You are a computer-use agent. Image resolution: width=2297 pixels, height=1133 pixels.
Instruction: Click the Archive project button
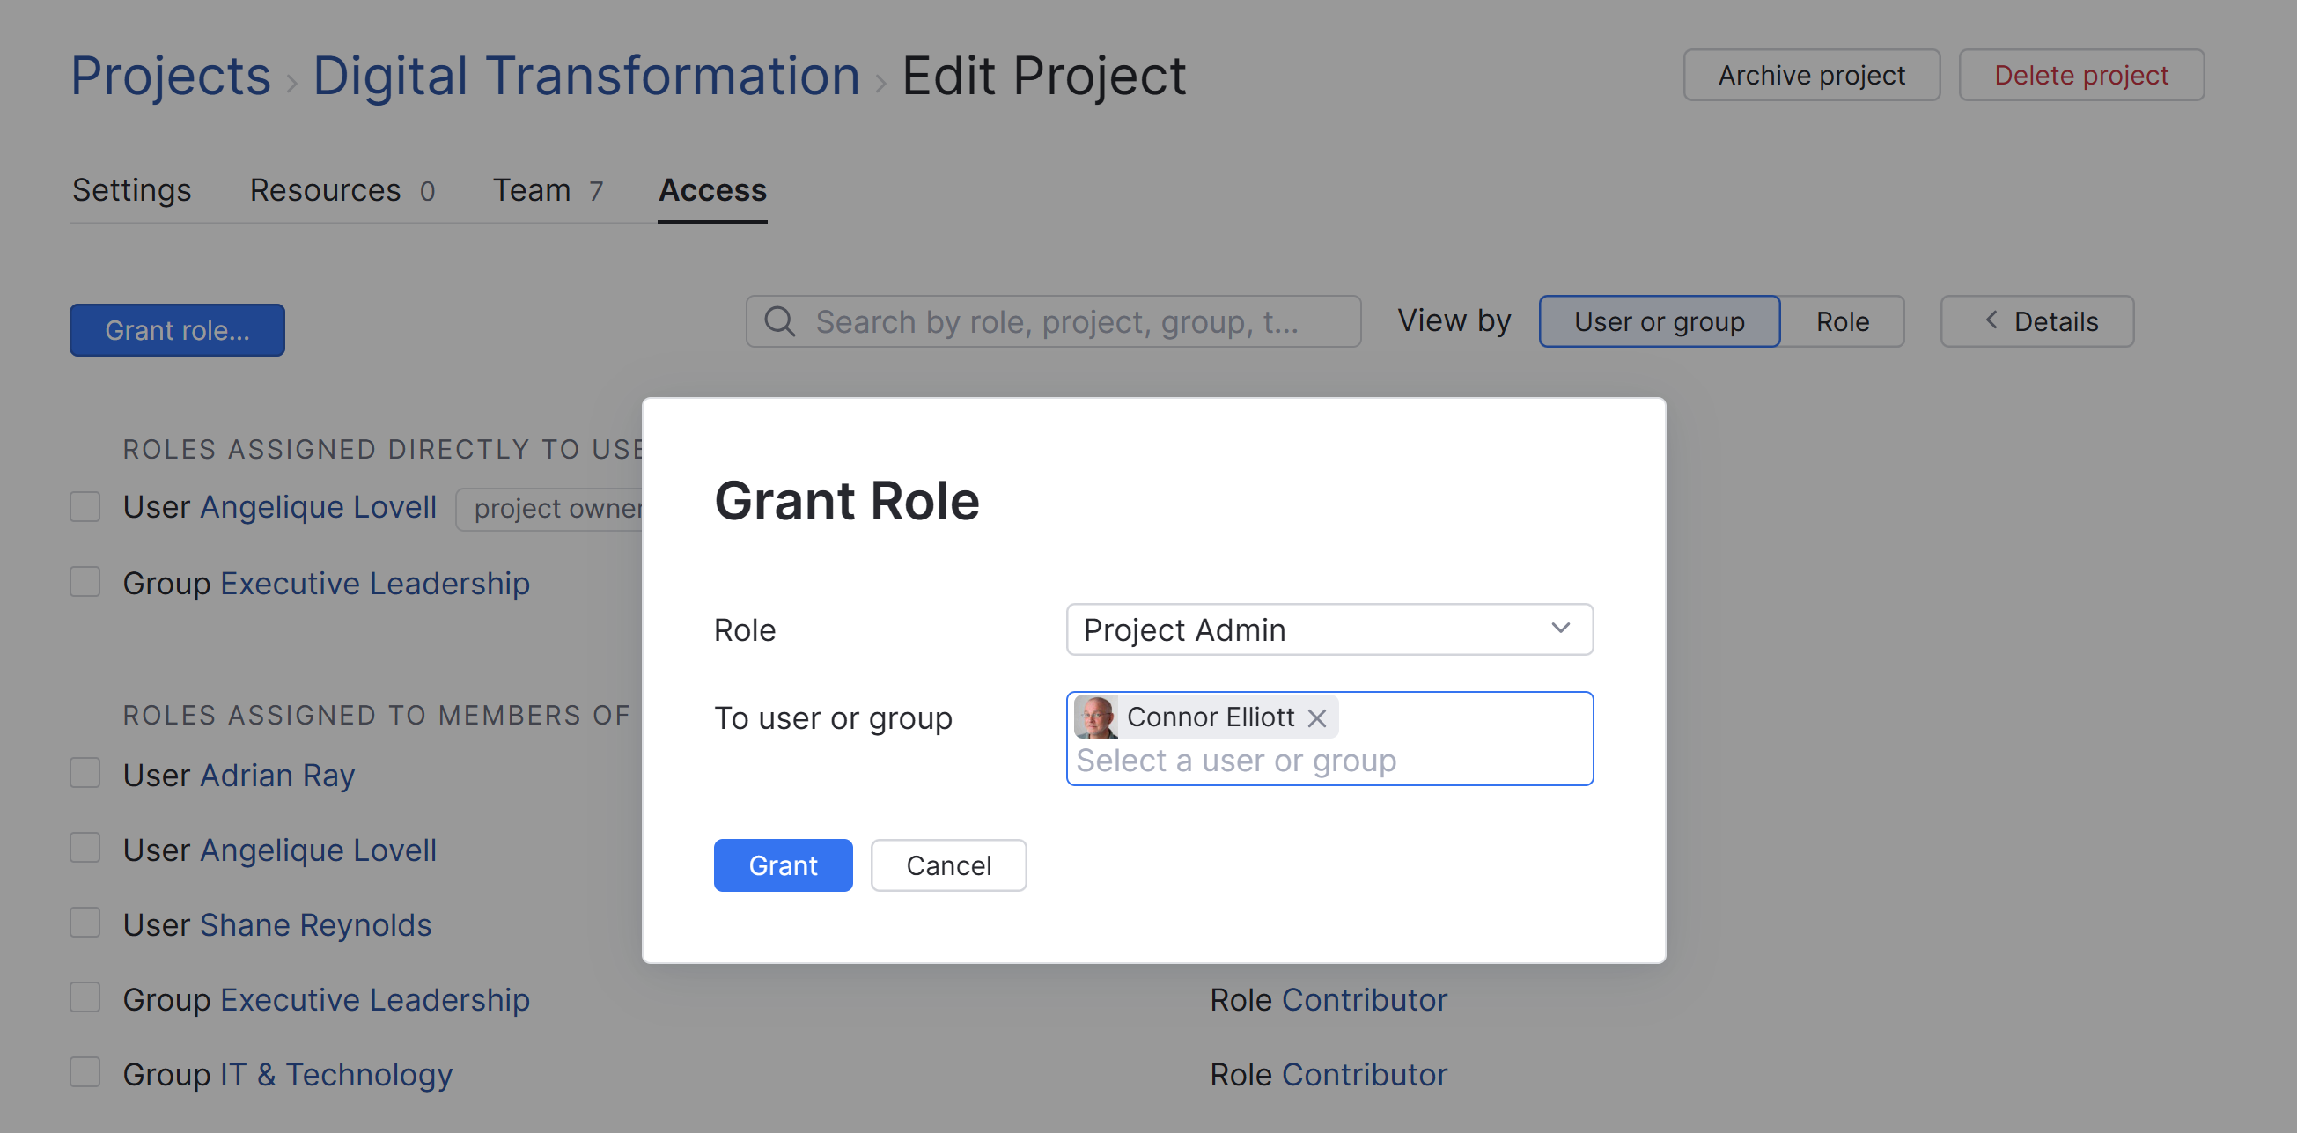pos(1810,75)
